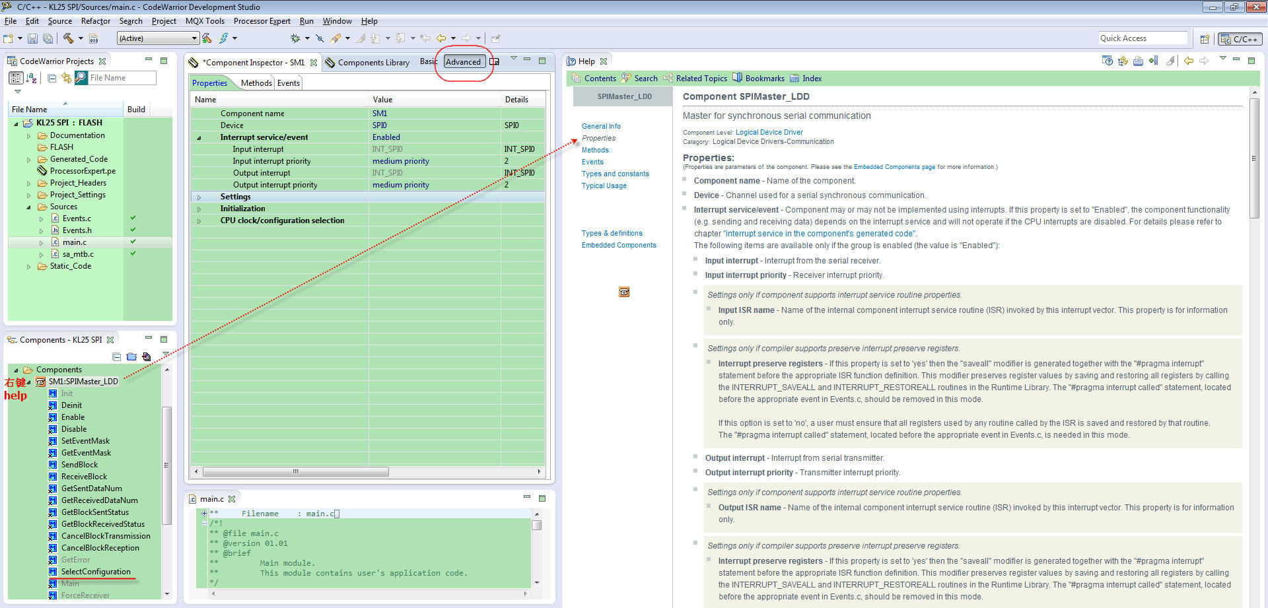1268x608 pixels.
Task: Click the Bookmark Document icon in the Help panel
Action: (x=1153, y=61)
